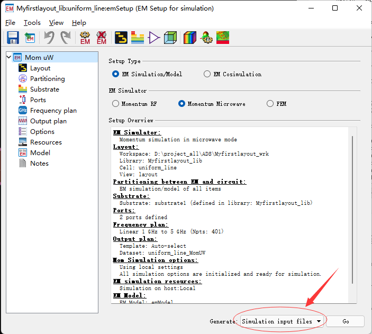This screenshot has width=372, height=334.
Task: Open the File menu
Action: pos(10,23)
